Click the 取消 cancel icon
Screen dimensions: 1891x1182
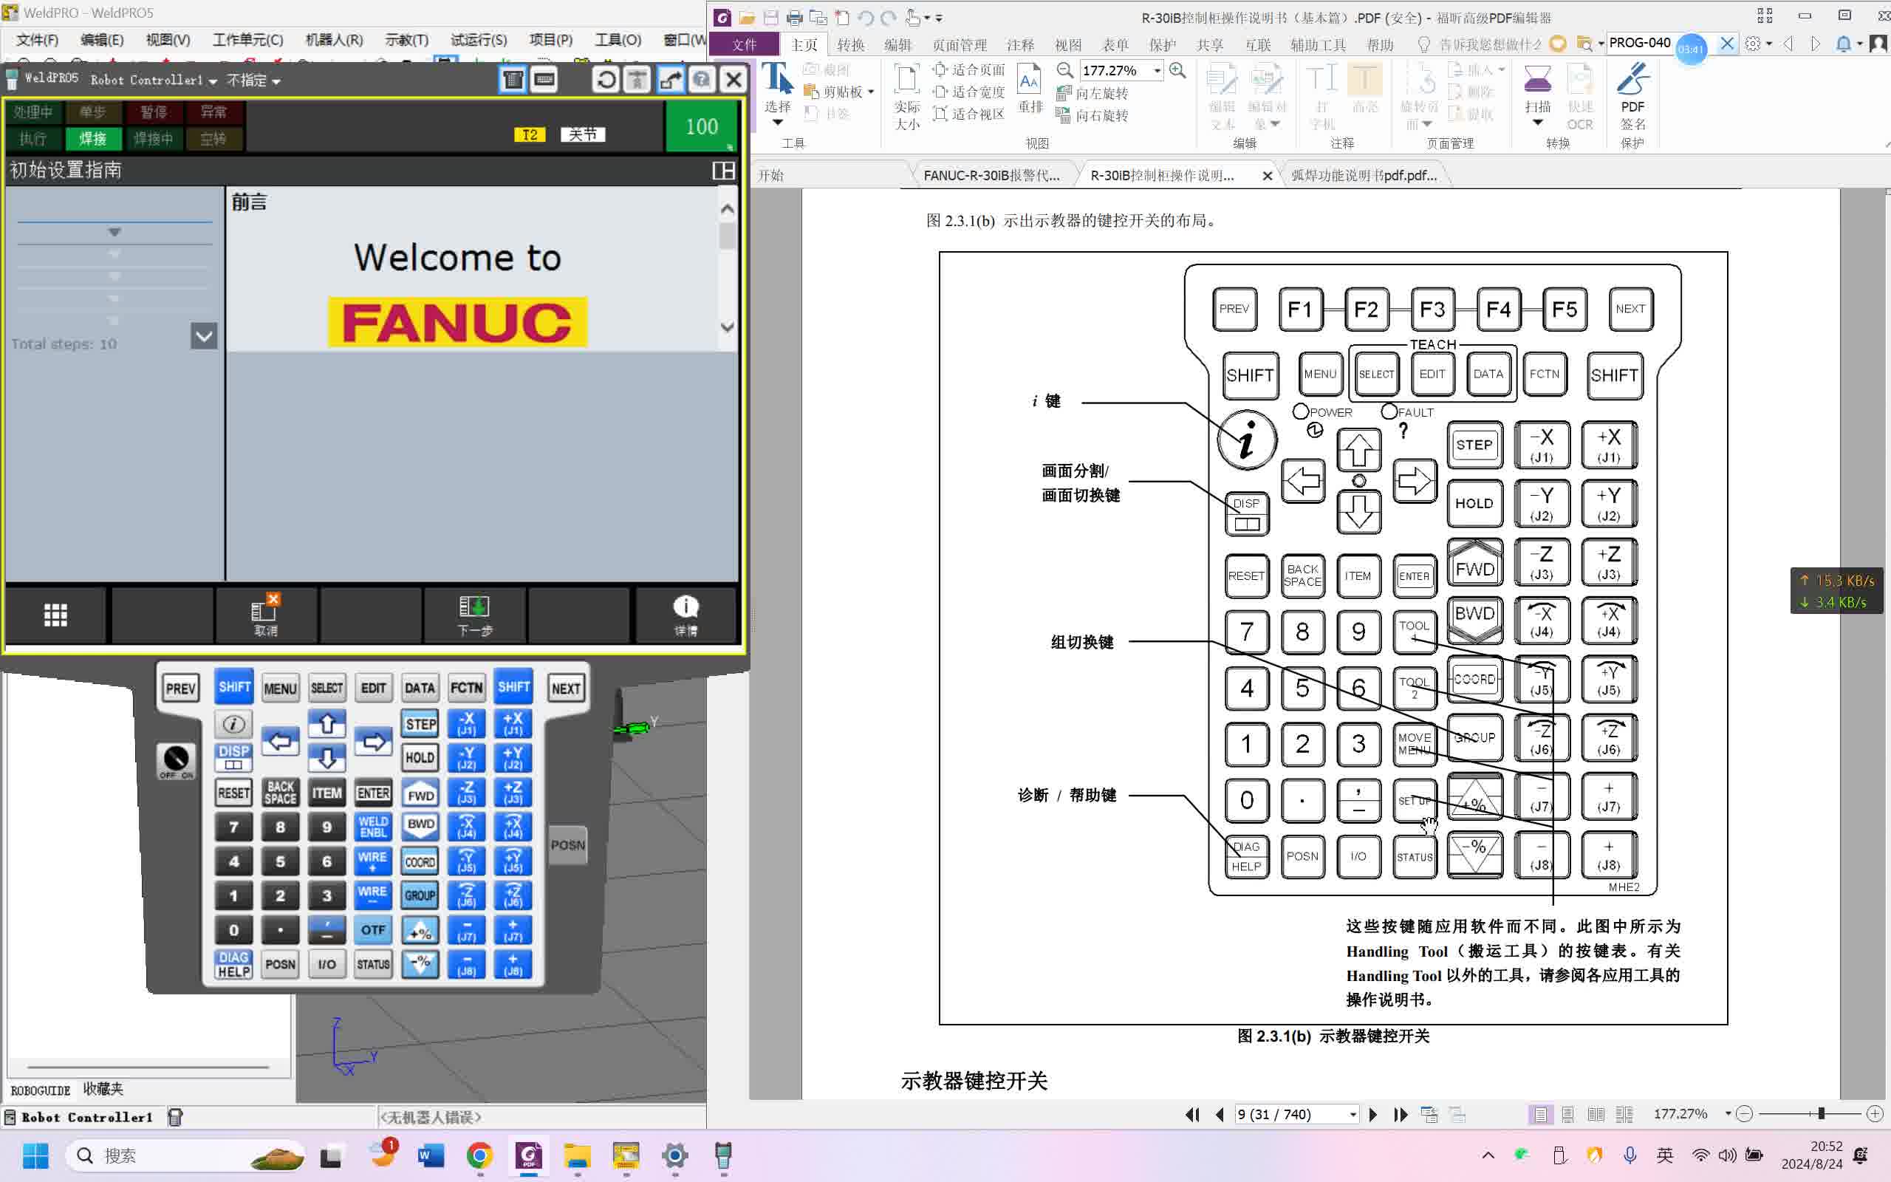pyautogui.click(x=266, y=615)
